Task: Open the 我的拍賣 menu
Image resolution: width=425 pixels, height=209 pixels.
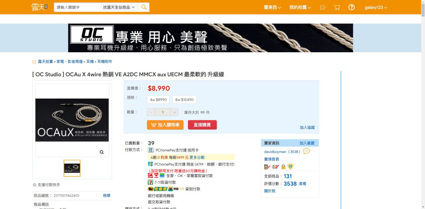Action: click(300, 7)
